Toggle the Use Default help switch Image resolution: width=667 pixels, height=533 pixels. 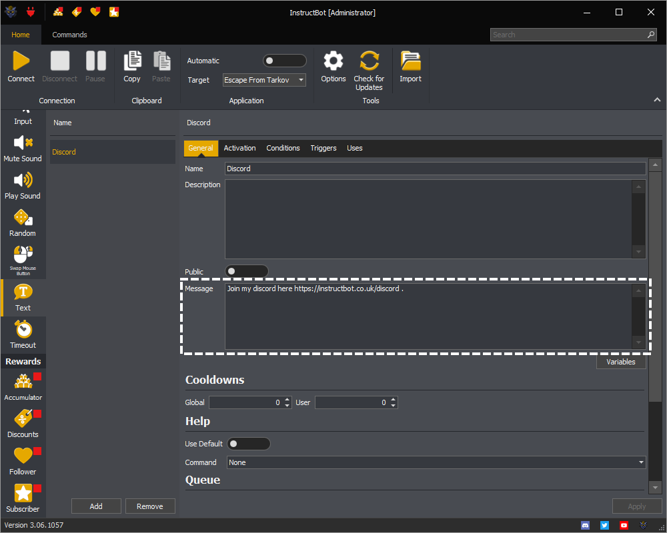(x=248, y=444)
